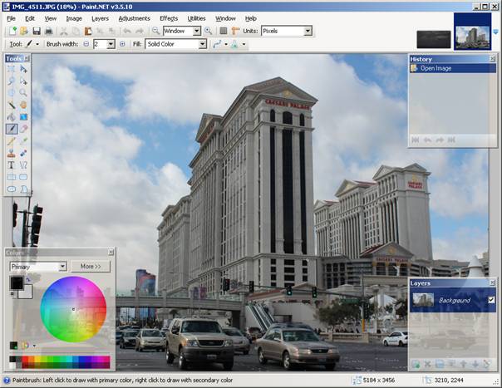The height and width of the screenshot is (388, 502).
Task: Open the File menu
Action: (11, 18)
